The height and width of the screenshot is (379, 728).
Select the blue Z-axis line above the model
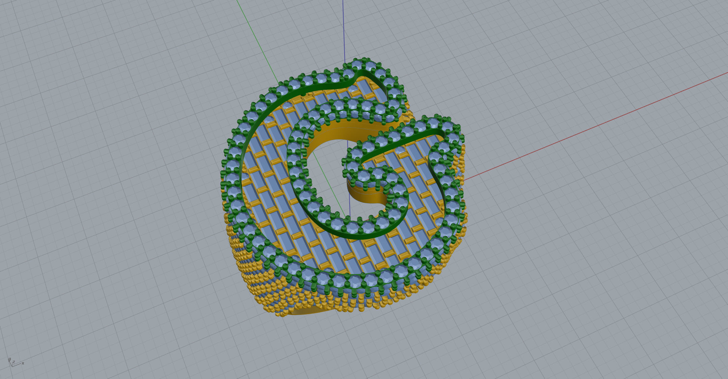point(343,30)
